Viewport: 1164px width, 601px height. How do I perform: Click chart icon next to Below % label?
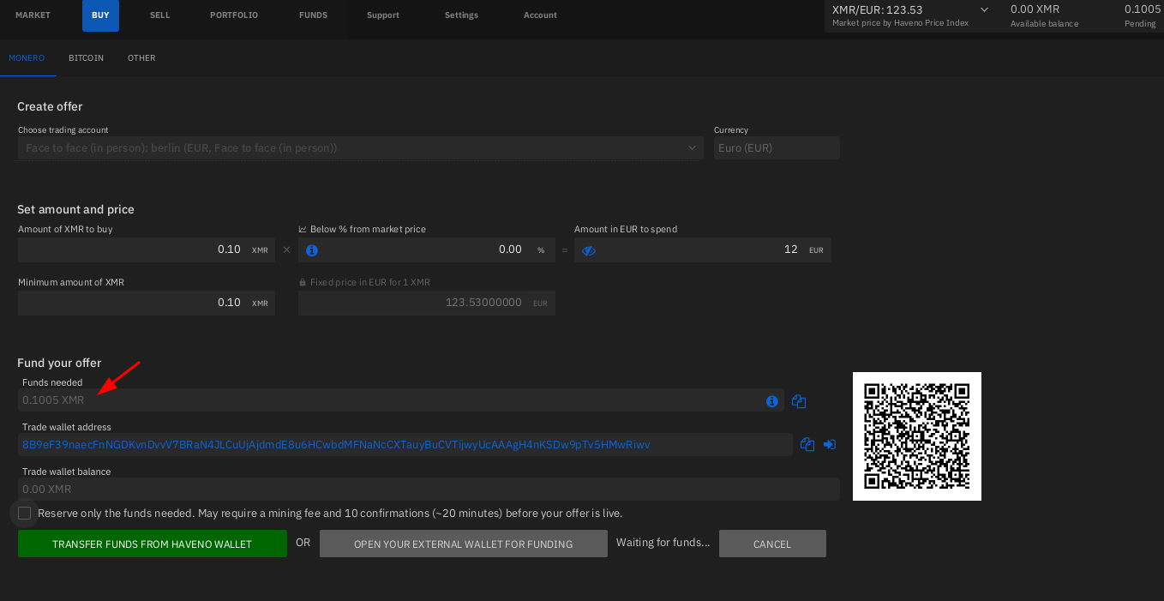tap(303, 230)
